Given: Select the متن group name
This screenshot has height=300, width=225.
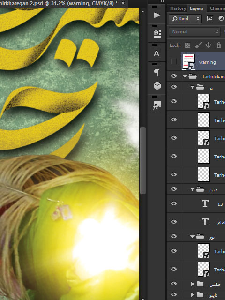Looking at the screenshot, I should point(213,189).
